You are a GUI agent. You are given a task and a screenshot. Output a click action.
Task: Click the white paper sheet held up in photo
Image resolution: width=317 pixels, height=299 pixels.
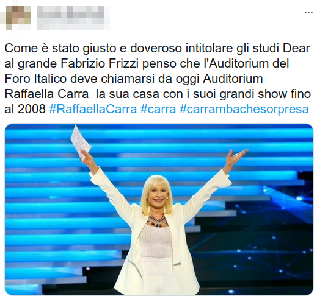[81, 142]
